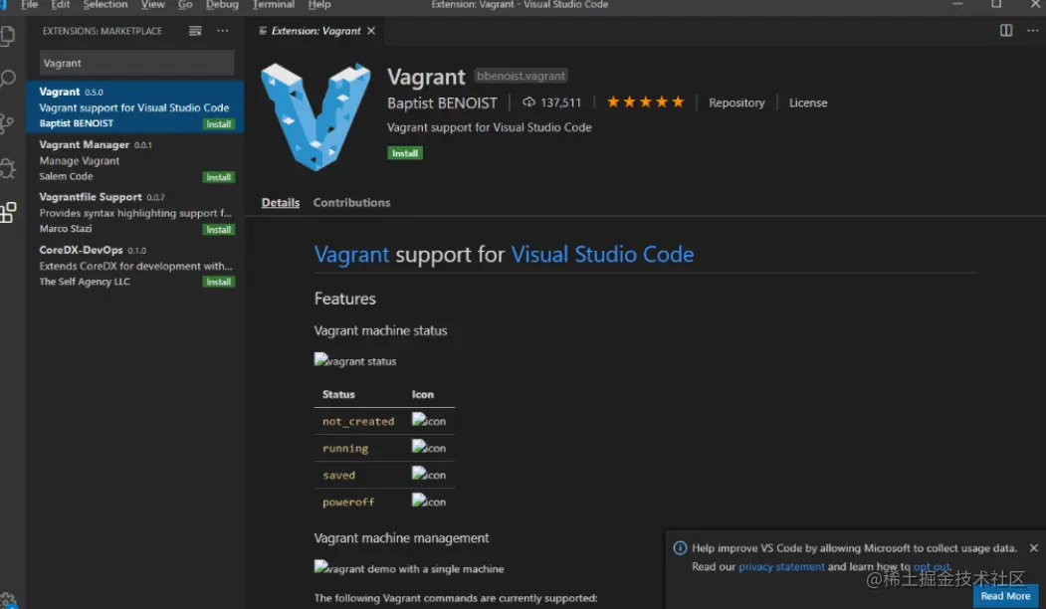Open the Debug menu
Screen dimensions: 1046x609
pyautogui.click(x=222, y=5)
